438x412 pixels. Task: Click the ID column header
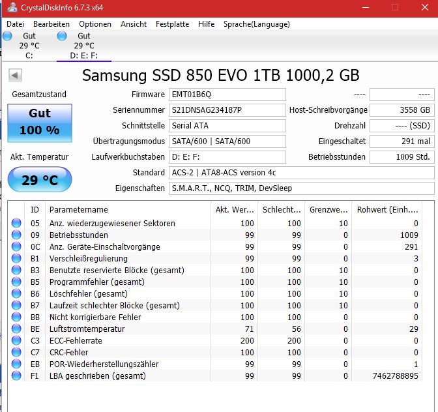(35, 210)
